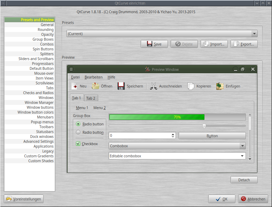Screen dimensions: 272x207
Task: Click the OK checkmark icon
Action: tap(218, 199)
